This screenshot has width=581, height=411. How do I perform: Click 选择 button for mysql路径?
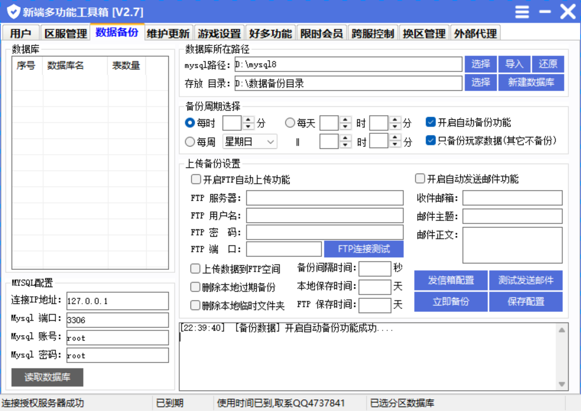point(481,64)
